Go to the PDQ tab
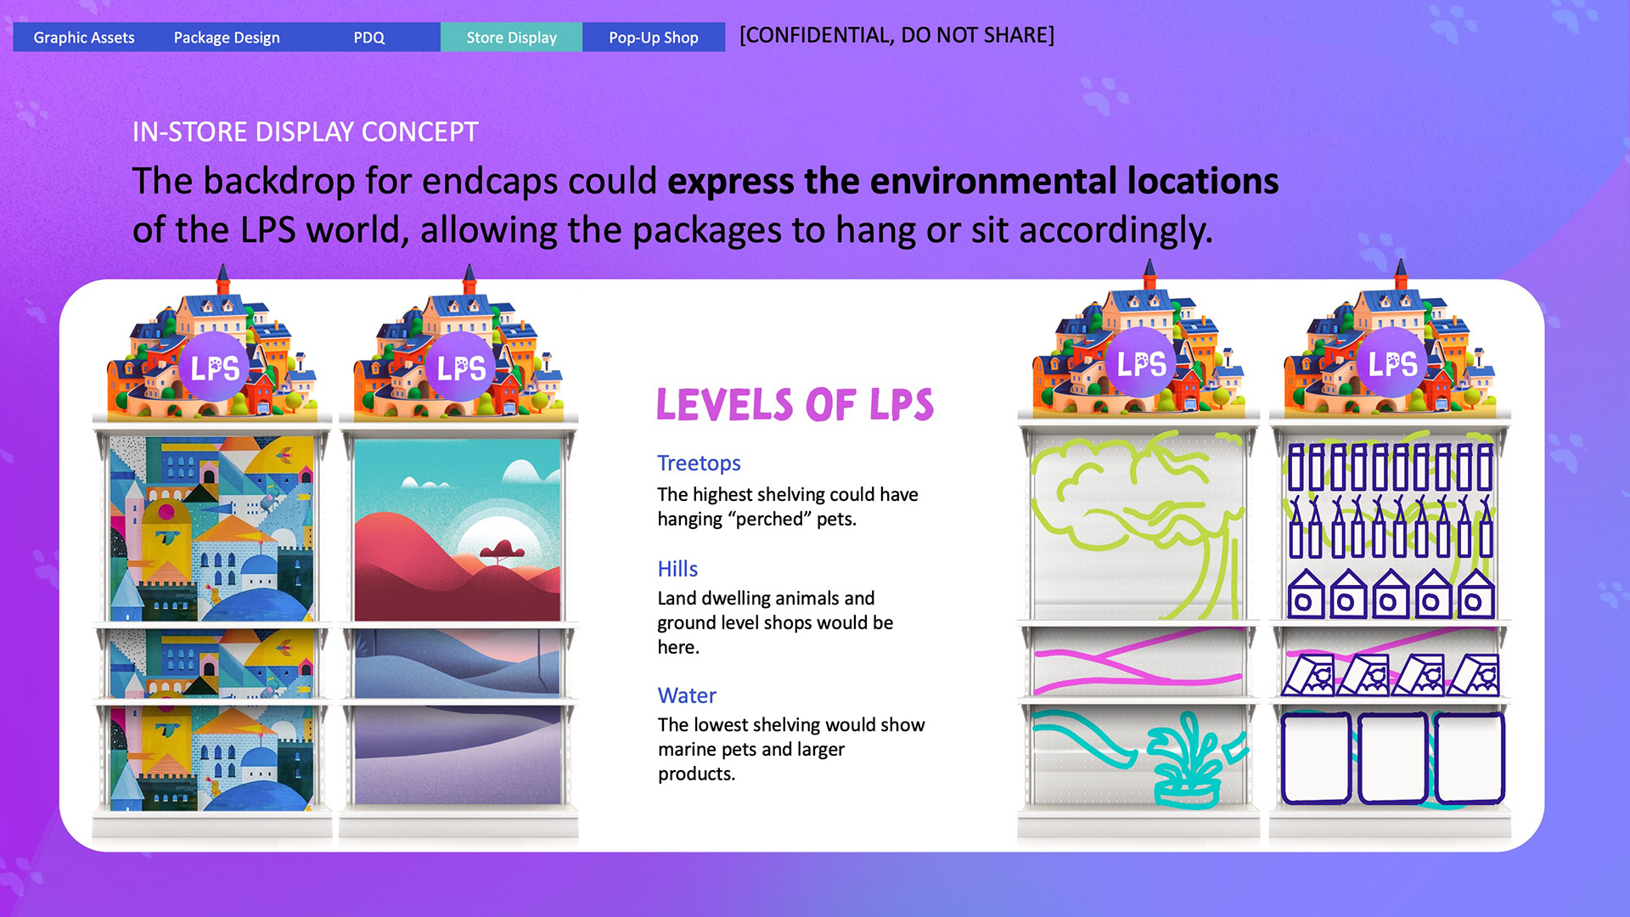Screen dimensions: 1630x917 tap(368, 37)
